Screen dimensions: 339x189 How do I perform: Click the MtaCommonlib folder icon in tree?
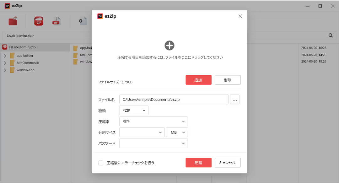(12, 63)
